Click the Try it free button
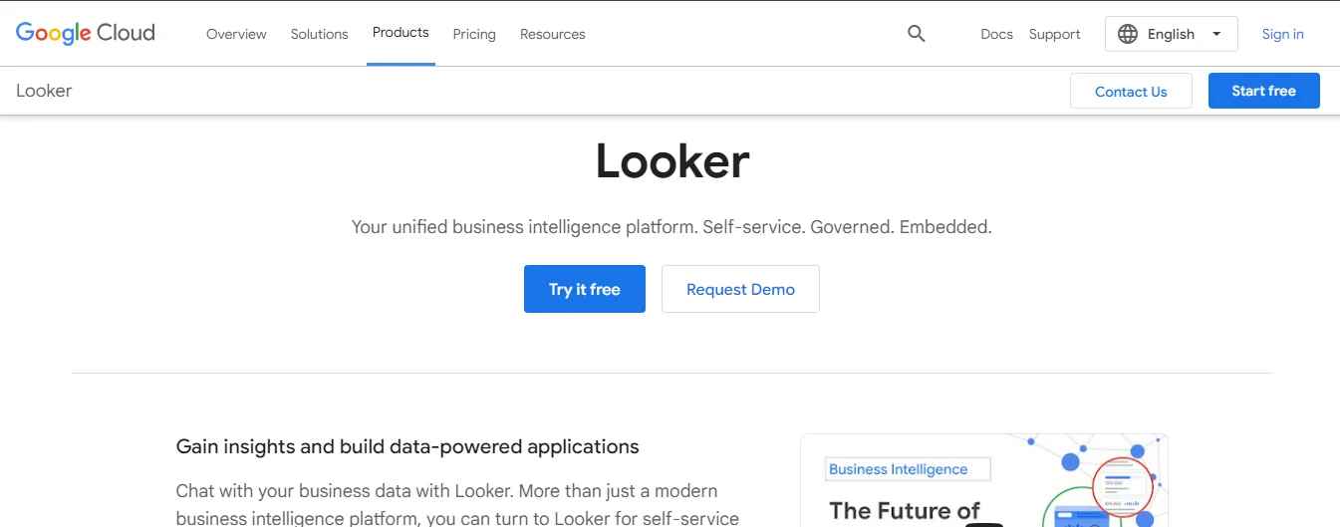 pos(585,289)
